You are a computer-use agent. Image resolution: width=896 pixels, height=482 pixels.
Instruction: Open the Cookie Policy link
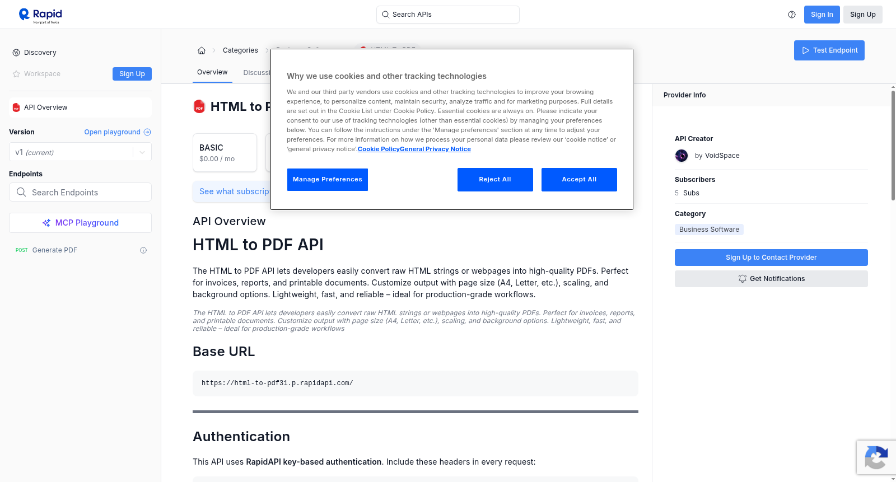[x=379, y=149]
